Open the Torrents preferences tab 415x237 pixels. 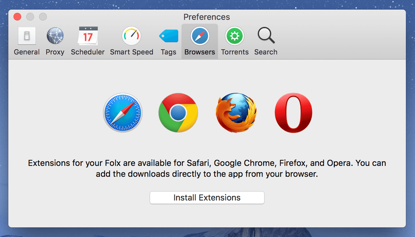[x=235, y=41]
